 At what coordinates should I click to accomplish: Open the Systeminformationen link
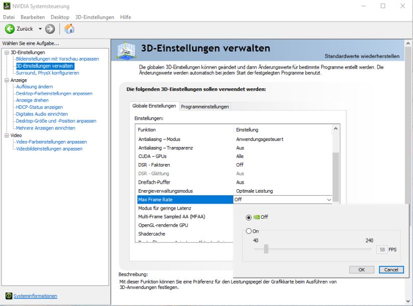click(35, 296)
